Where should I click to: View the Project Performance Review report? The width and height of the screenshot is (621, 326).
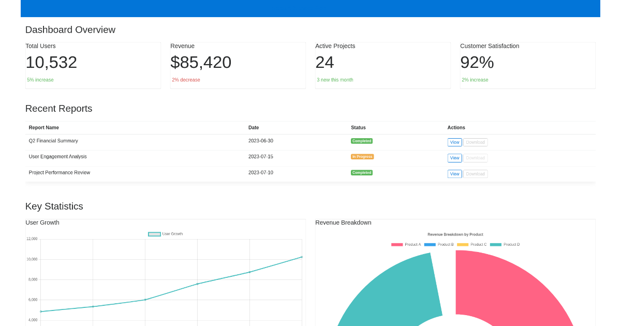[454, 173]
